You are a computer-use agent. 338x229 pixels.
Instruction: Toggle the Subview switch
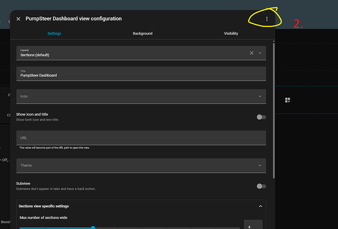pyautogui.click(x=261, y=186)
